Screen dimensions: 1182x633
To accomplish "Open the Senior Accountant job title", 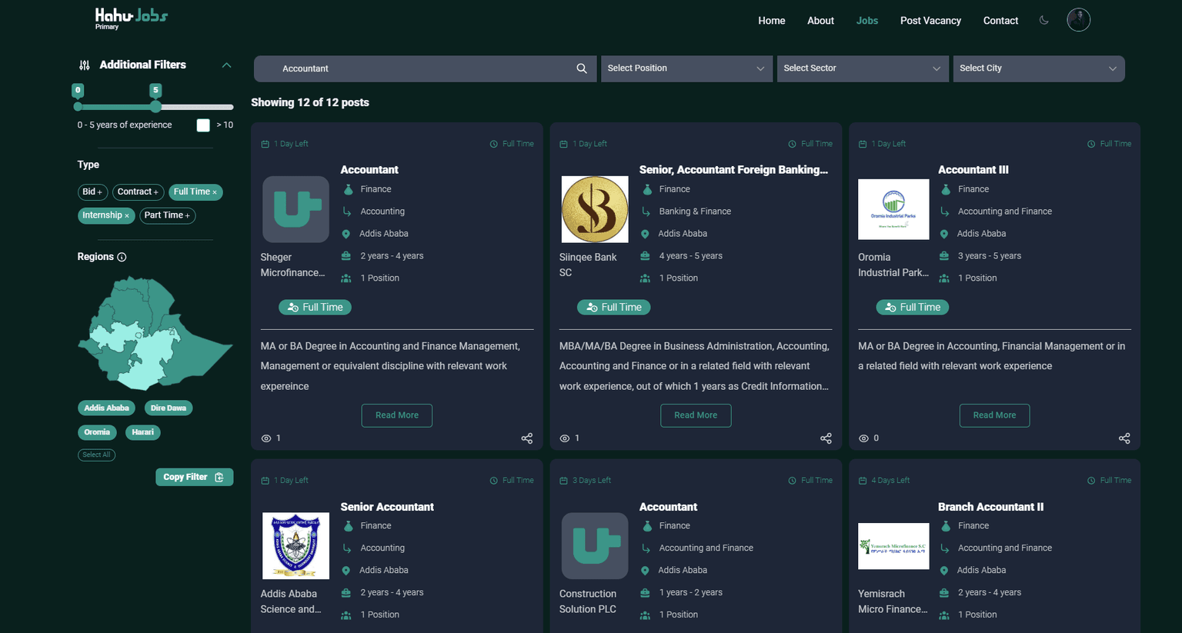I will coord(387,507).
